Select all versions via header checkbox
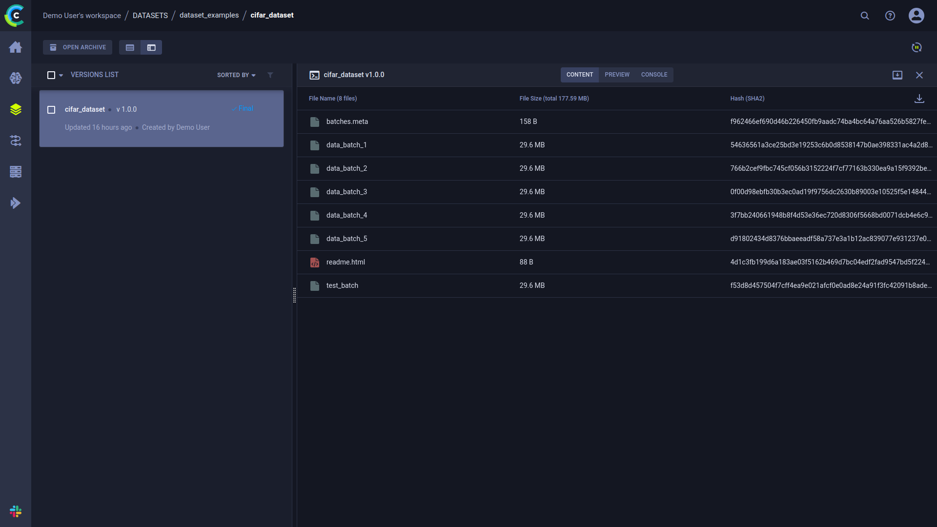 tap(51, 75)
